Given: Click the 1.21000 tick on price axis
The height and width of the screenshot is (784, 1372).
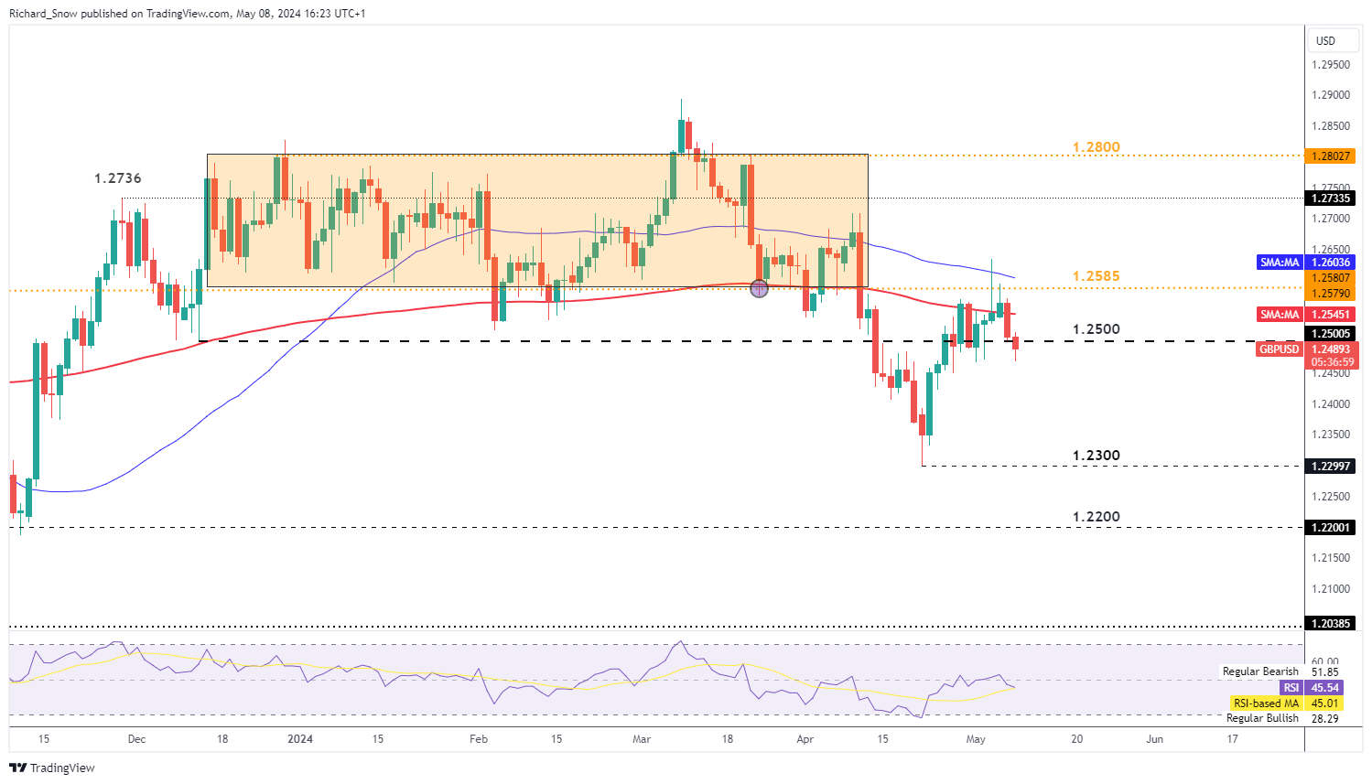Looking at the screenshot, I should [1331, 589].
